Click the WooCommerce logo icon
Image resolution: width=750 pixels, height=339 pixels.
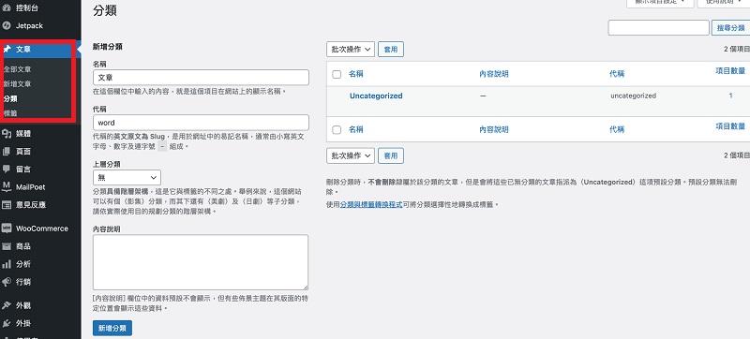click(7, 228)
